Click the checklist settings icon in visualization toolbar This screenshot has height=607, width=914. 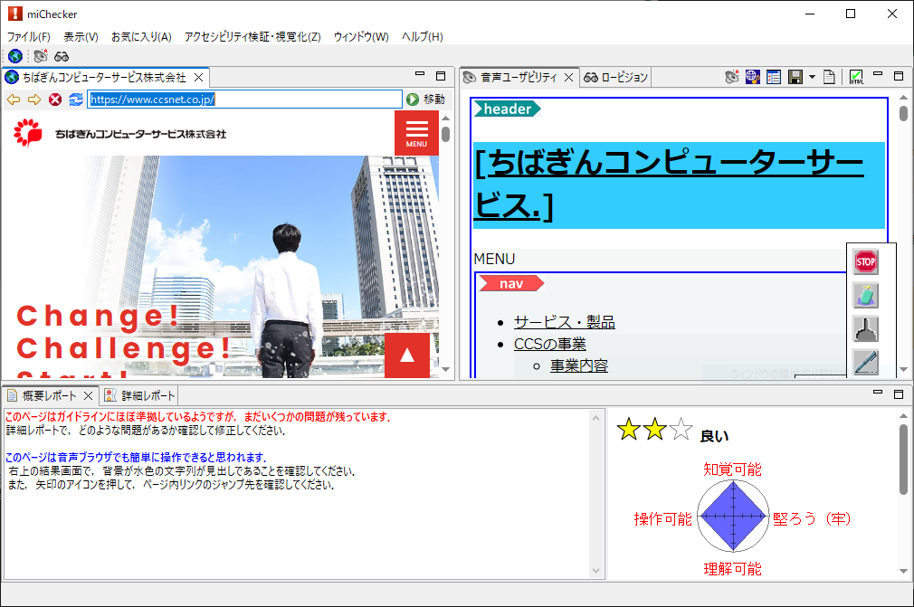774,77
